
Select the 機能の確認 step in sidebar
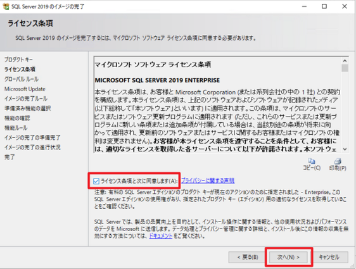click(17, 118)
